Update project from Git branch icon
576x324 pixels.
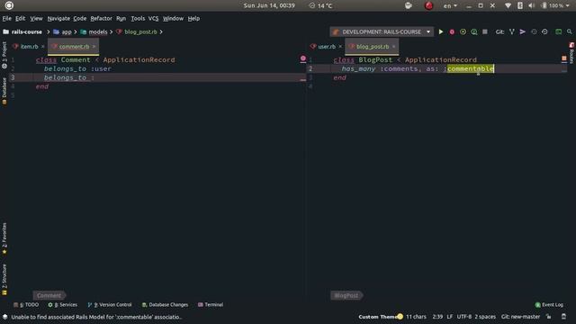512,32
